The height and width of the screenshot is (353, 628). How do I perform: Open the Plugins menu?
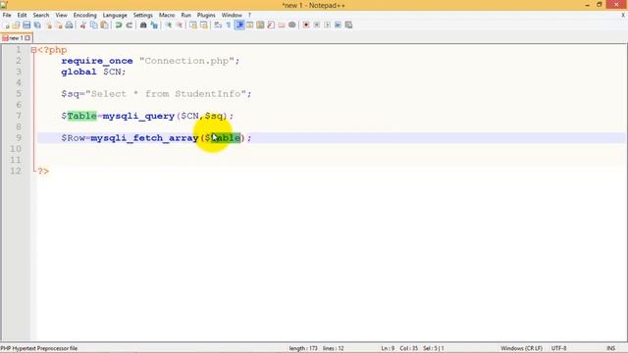[206, 16]
